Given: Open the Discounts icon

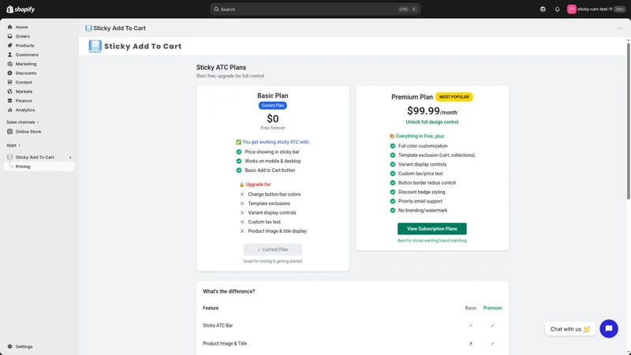Looking at the screenshot, I should pyautogui.click(x=9, y=73).
